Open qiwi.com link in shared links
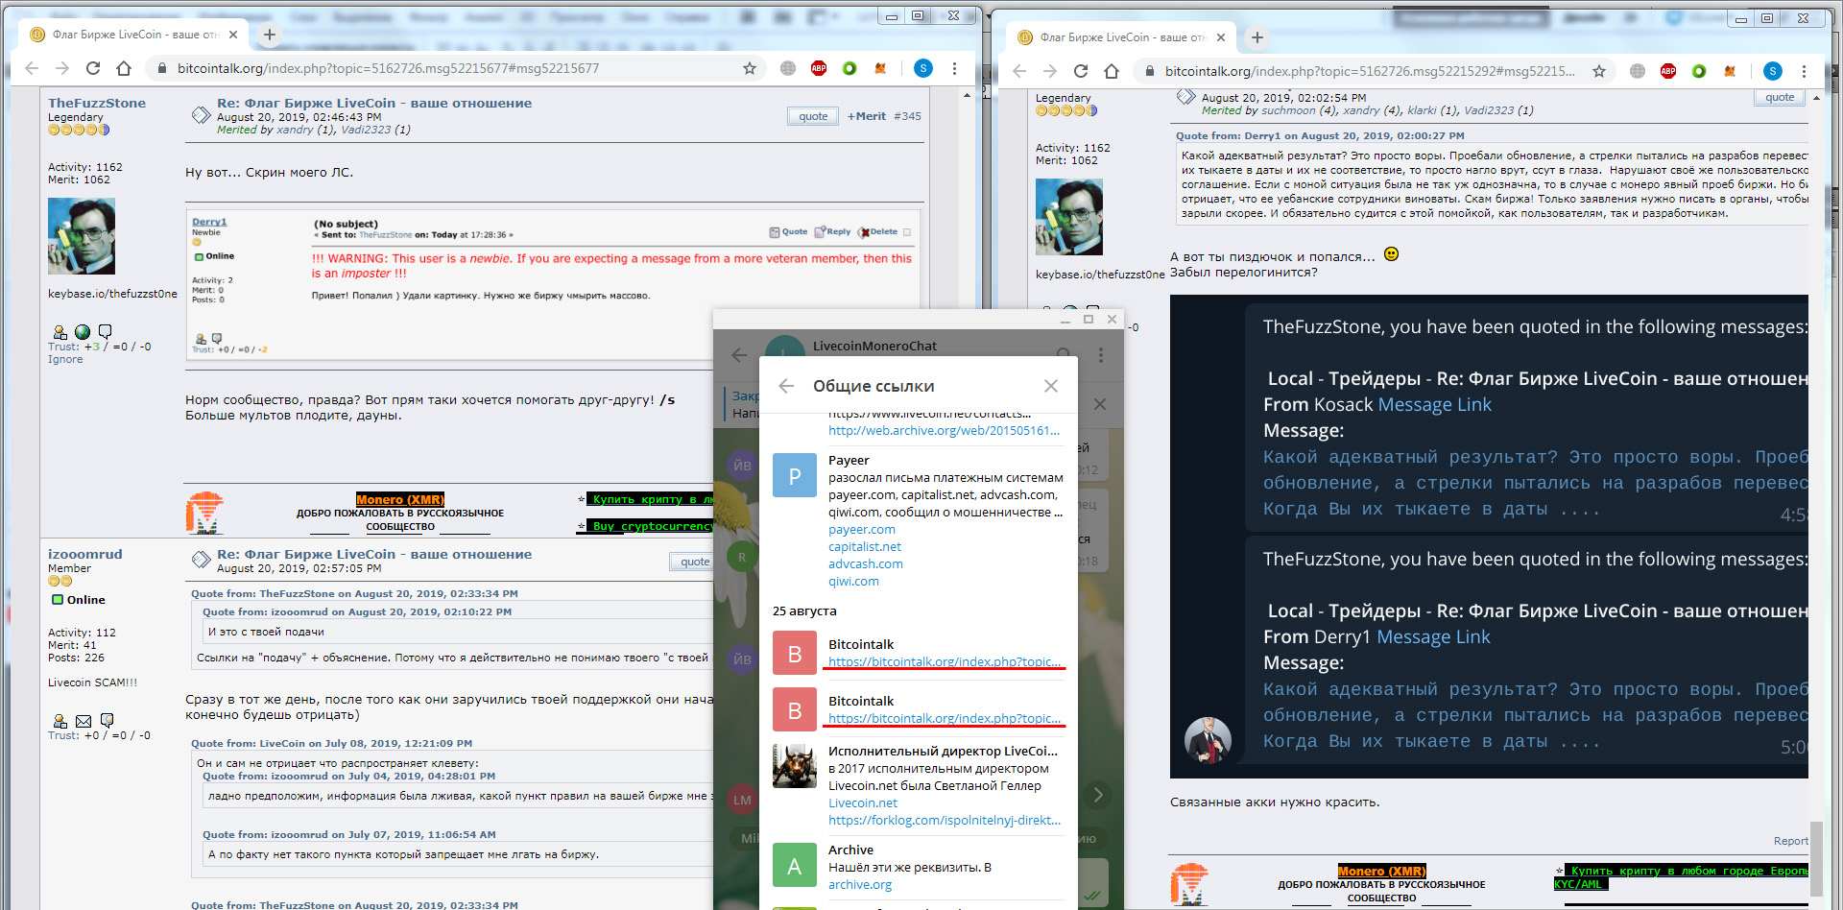The width and height of the screenshot is (1843, 910). click(x=853, y=582)
